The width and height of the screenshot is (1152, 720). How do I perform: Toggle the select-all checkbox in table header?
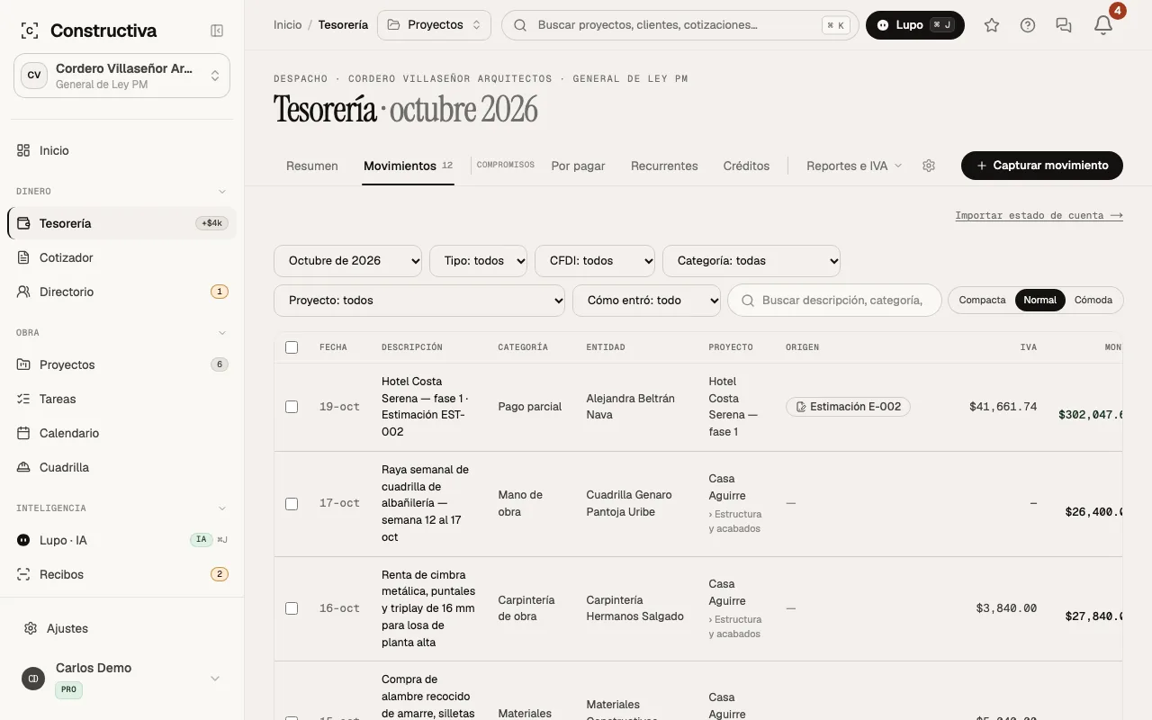click(292, 347)
